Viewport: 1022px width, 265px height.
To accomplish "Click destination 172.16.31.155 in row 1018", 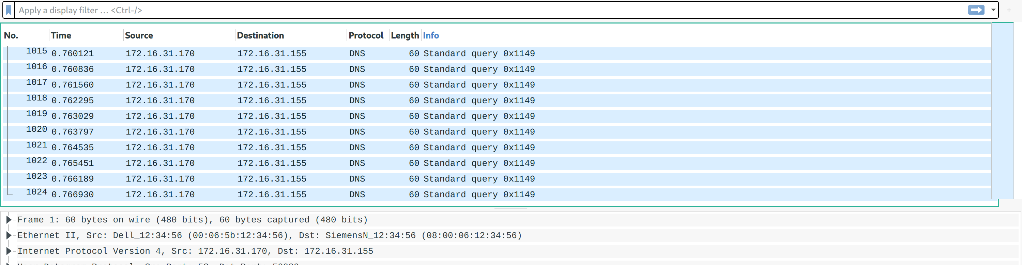I will tap(272, 101).
